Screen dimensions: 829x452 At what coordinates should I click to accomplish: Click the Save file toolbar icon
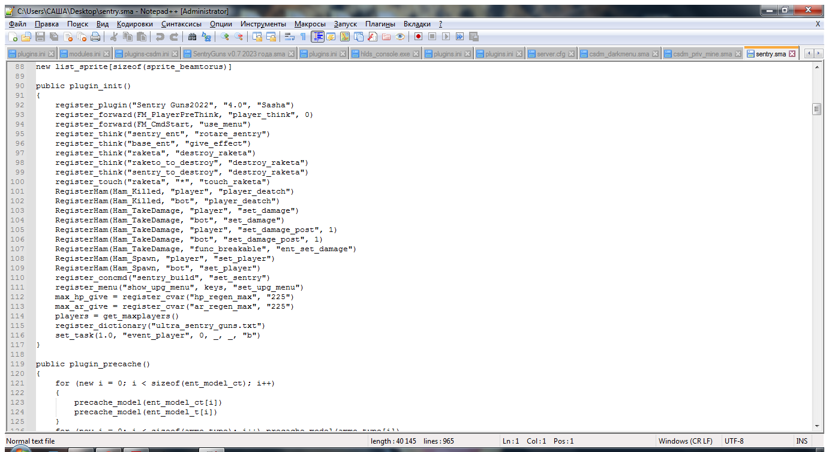coord(40,37)
